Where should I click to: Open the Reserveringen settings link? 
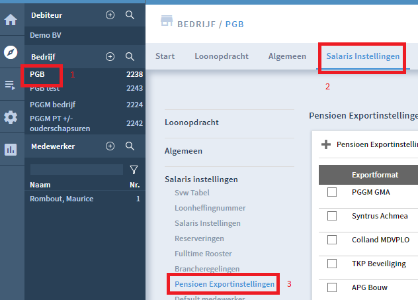coord(199,238)
